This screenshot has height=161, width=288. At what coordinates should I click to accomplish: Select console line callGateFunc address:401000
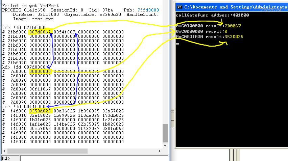click(x=212, y=15)
